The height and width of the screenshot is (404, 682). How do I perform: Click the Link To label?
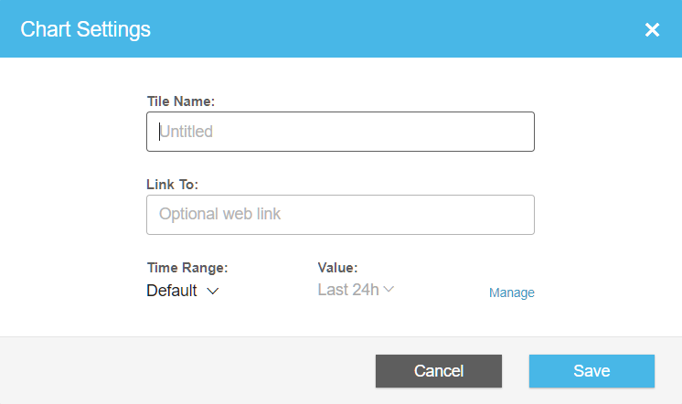point(172,185)
